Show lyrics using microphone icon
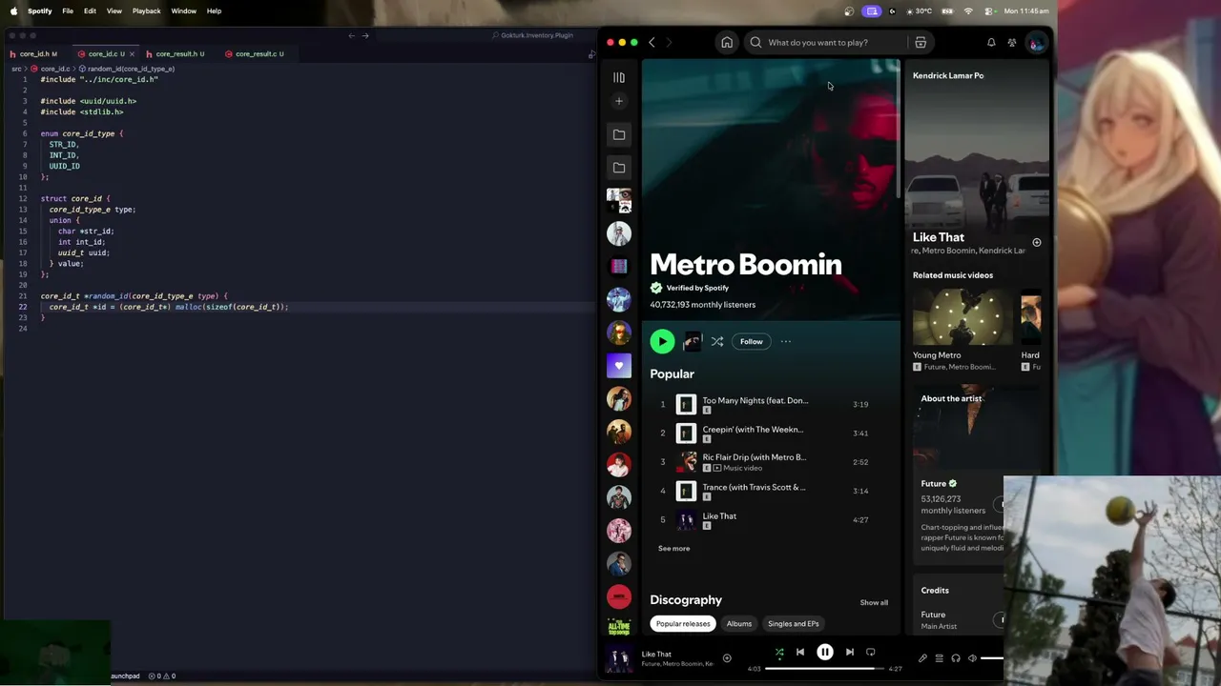The width and height of the screenshot is (1221, 686). pos(922,658)
